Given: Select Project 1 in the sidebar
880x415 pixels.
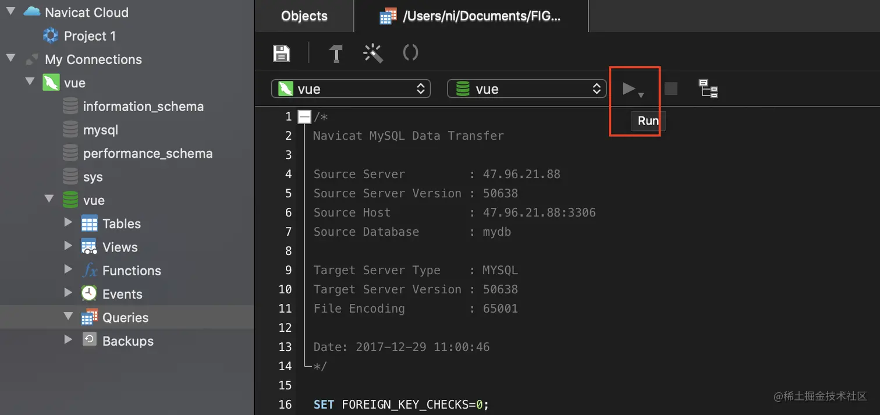Looking at the screenshot, I should [90, 36].
